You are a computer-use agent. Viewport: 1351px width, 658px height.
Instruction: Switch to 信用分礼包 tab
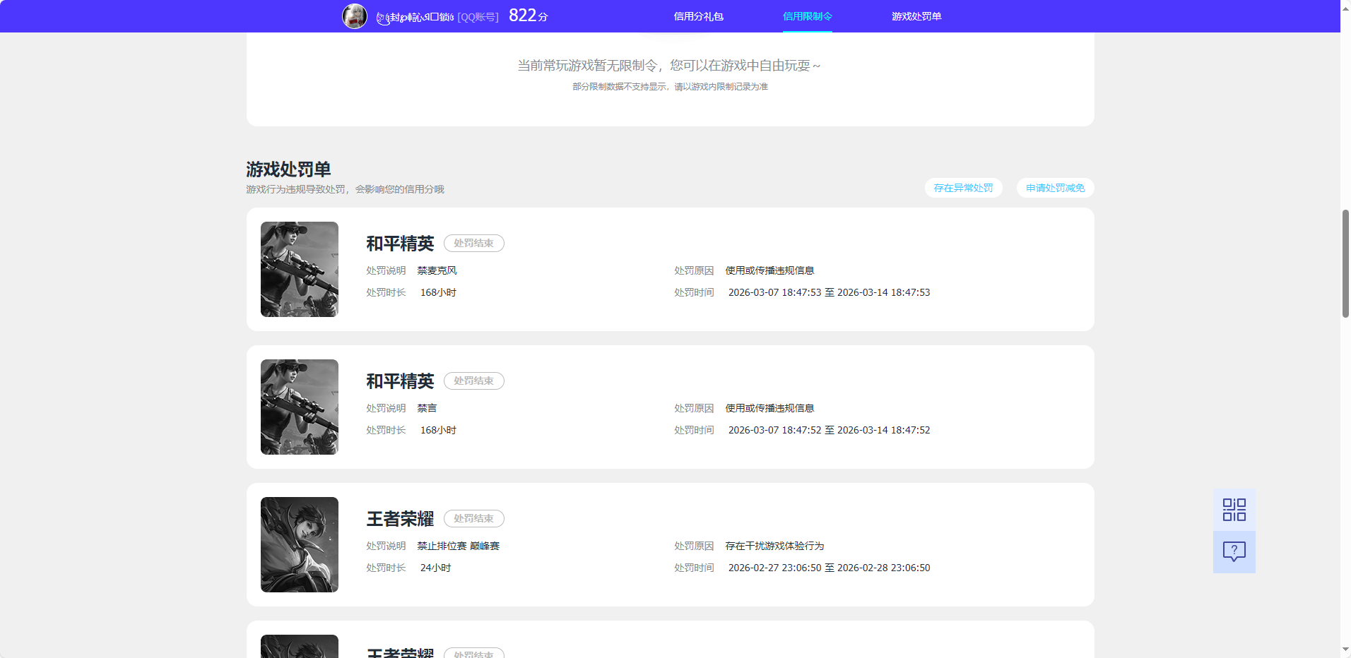click(698, 16)
